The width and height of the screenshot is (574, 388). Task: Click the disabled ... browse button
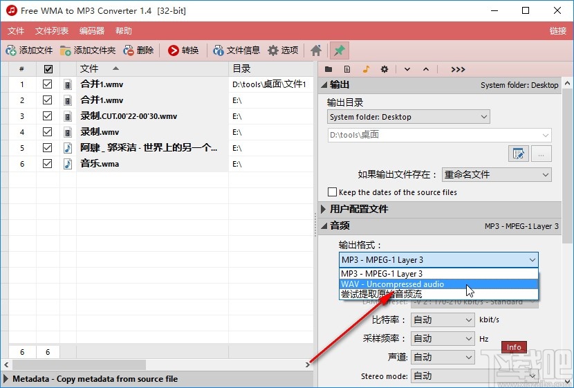click(541, 154)
